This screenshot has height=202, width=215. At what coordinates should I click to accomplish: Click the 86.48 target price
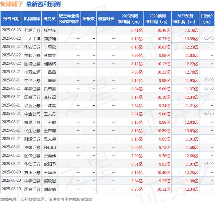pyautogui.click(x=209, y=38)
